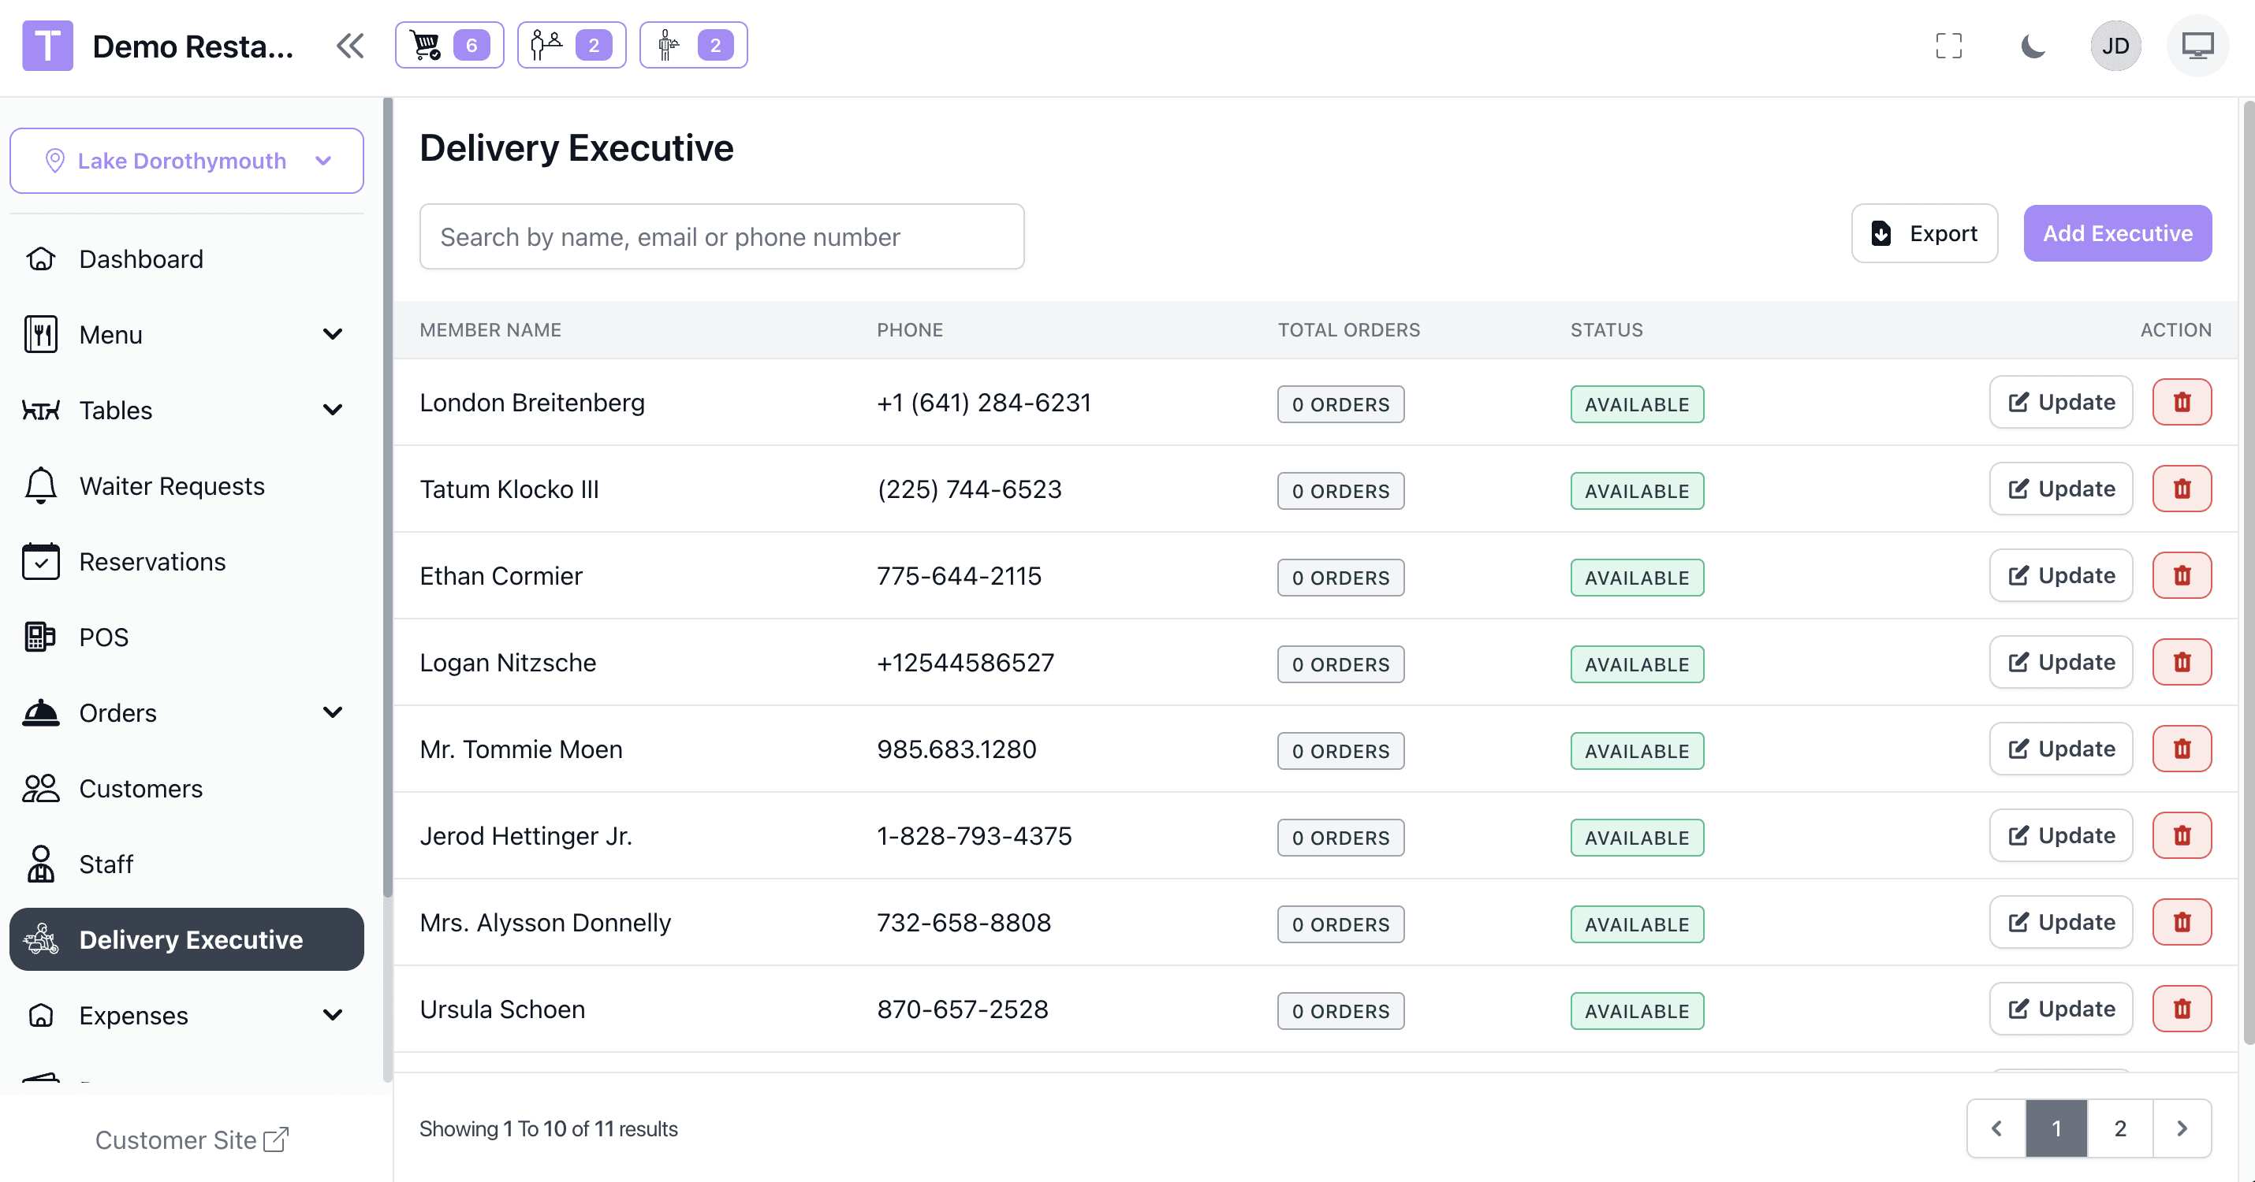Click the JD user avatar
Viewport: 2255px width, 1182px height.
[2115, 46]
